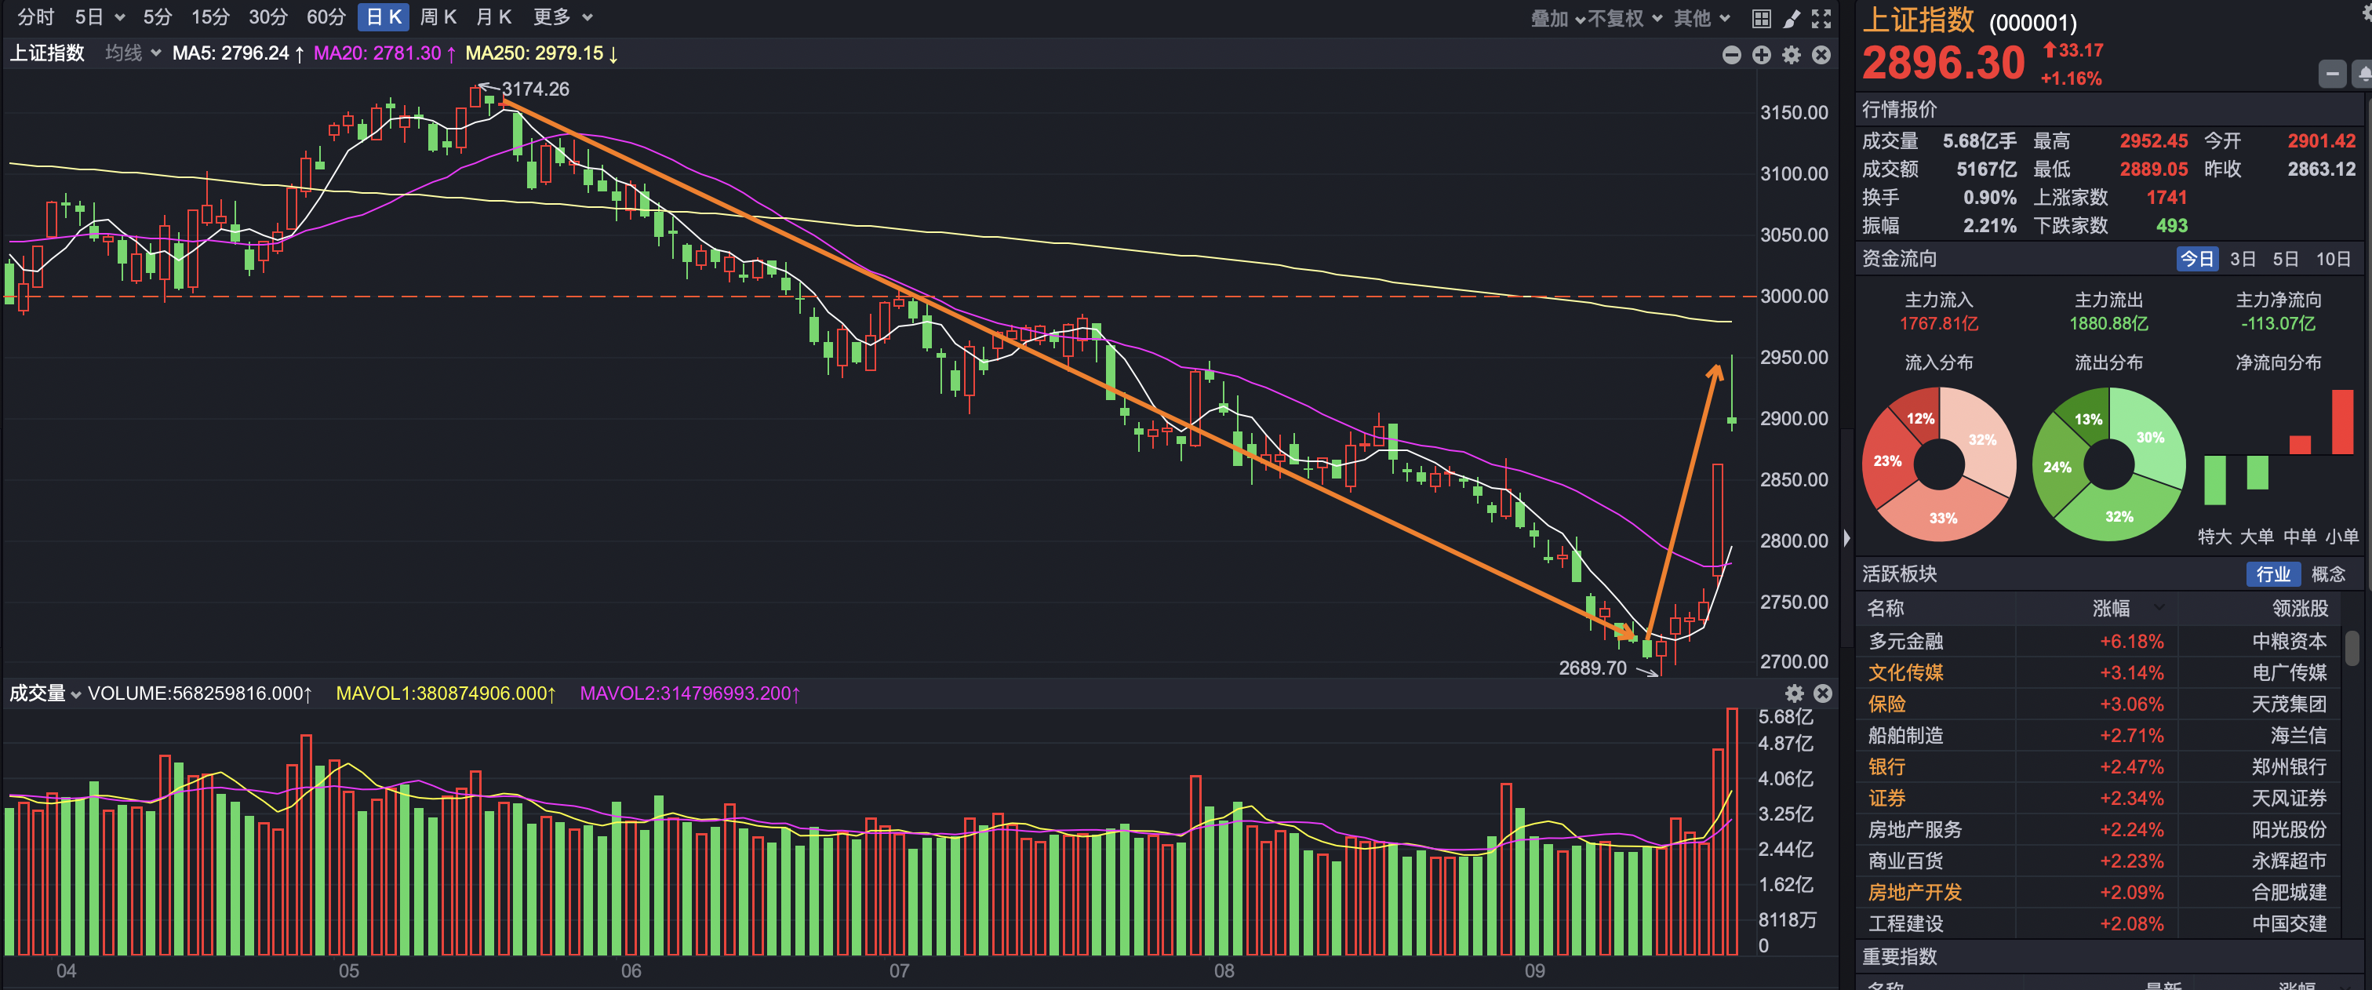Image resolution: width=2372 pixels, height=990 pixels.
Task: Select 10日 capital flow range
Action: (2333, 260)
